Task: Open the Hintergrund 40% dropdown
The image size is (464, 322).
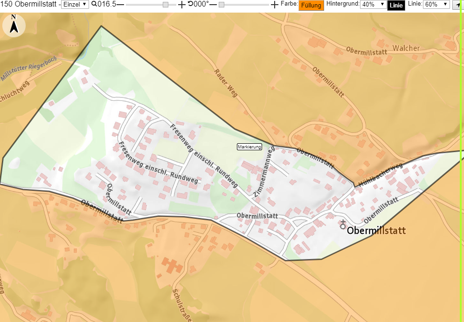Action: (x=373, y=5)
